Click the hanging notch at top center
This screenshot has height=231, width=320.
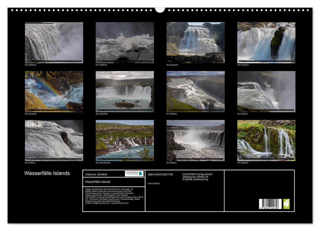(x=160, y=9)
